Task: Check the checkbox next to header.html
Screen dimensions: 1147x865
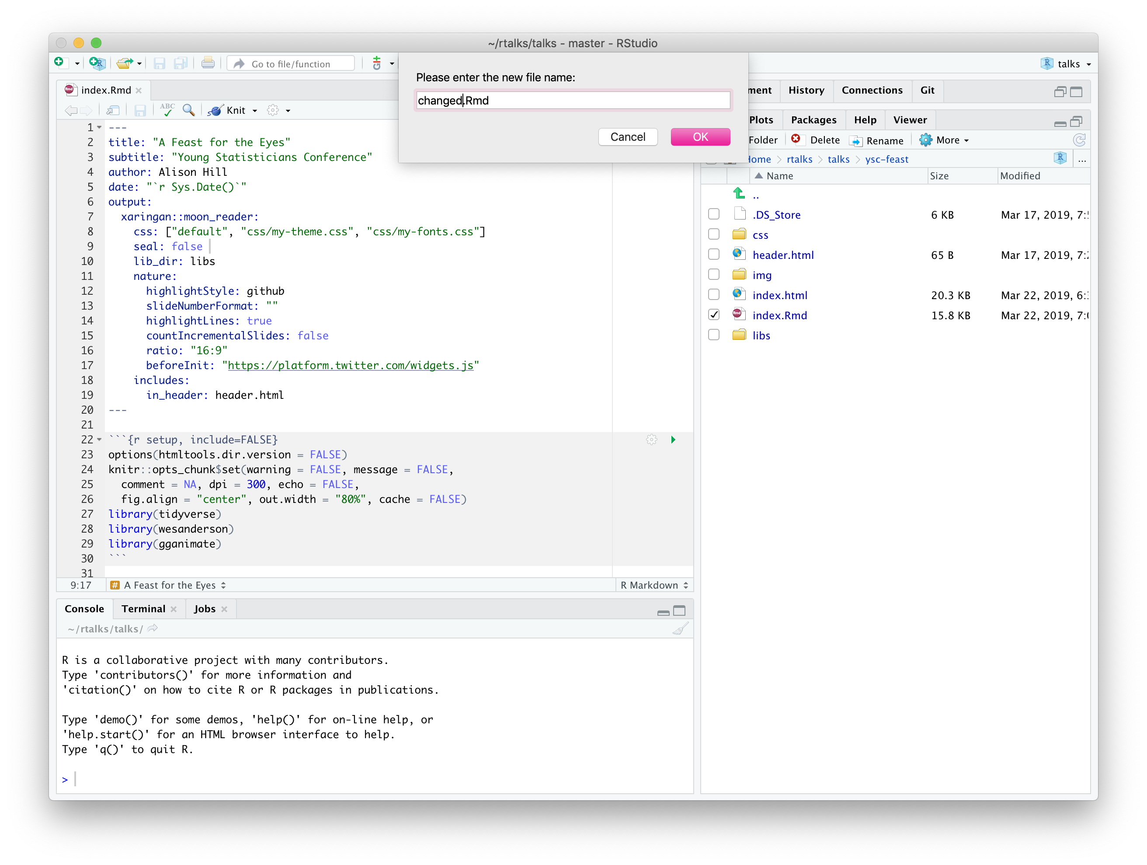Action: point(713,254)
